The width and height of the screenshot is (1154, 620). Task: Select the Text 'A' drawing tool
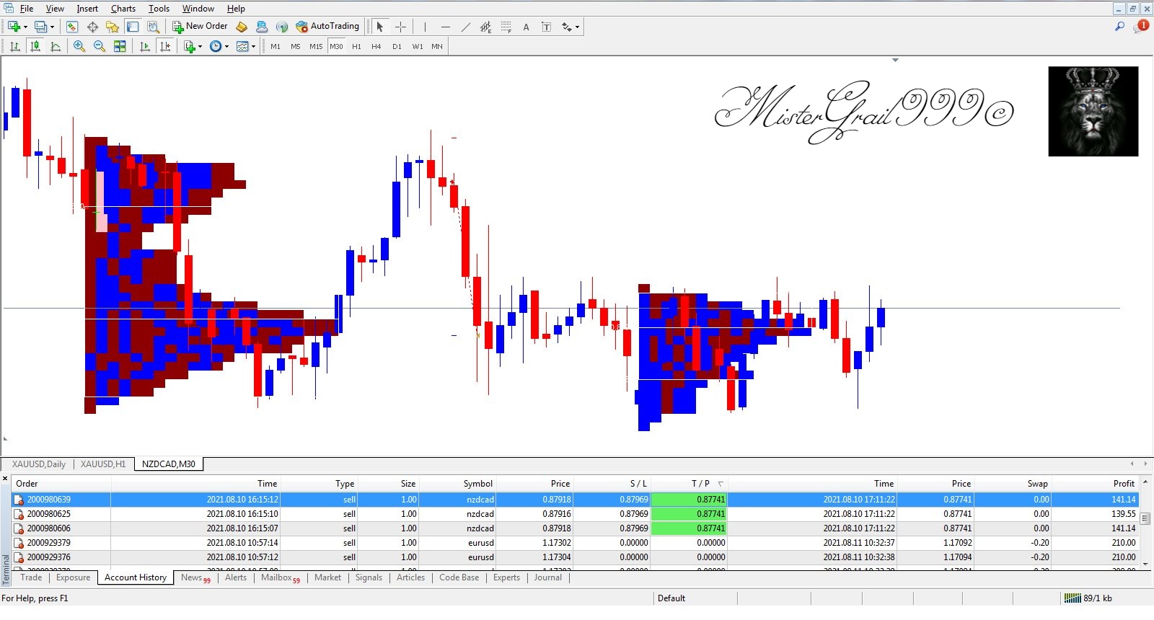[x=527, y=27]
